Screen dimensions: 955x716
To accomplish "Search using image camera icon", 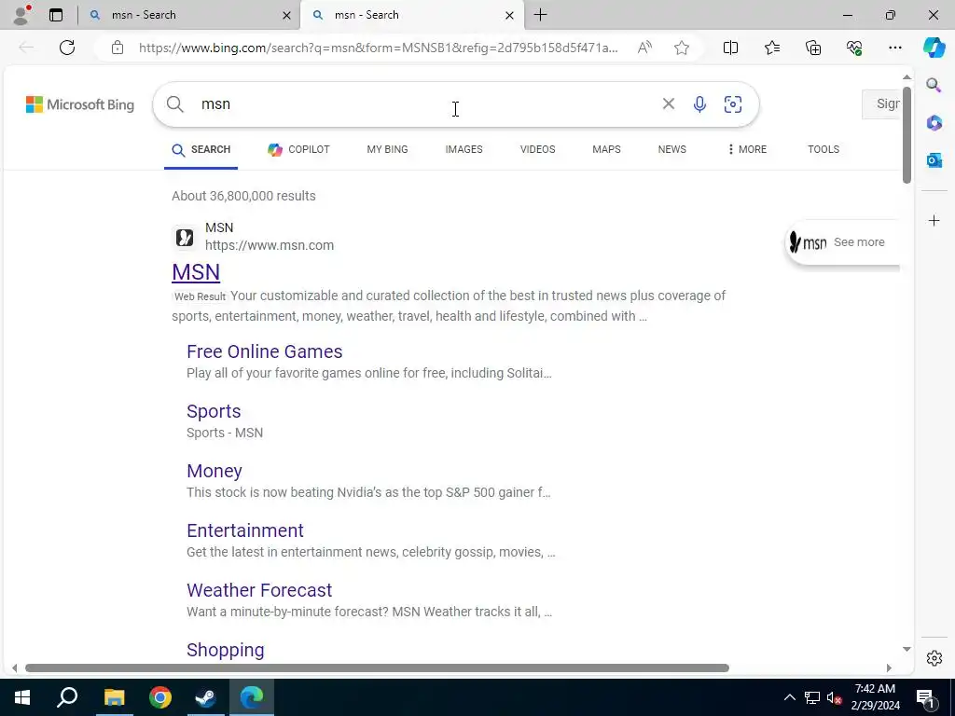I will click(733, 104).
